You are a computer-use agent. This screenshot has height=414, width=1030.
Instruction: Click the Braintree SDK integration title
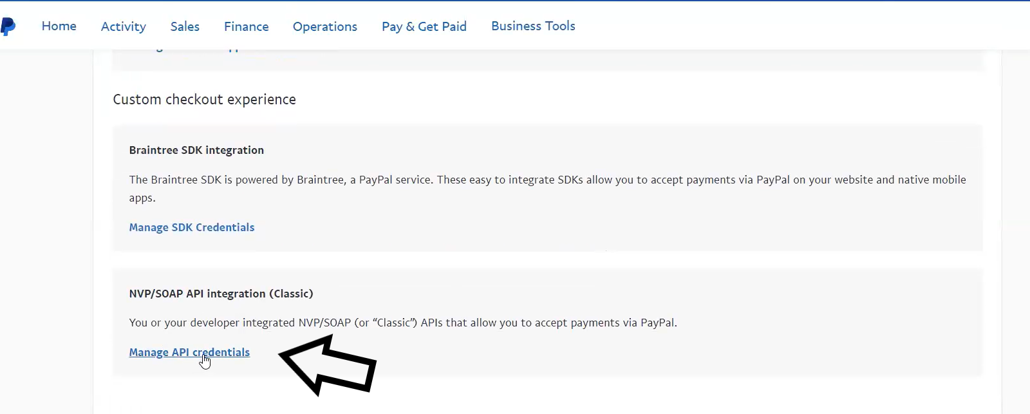(196, 150)
